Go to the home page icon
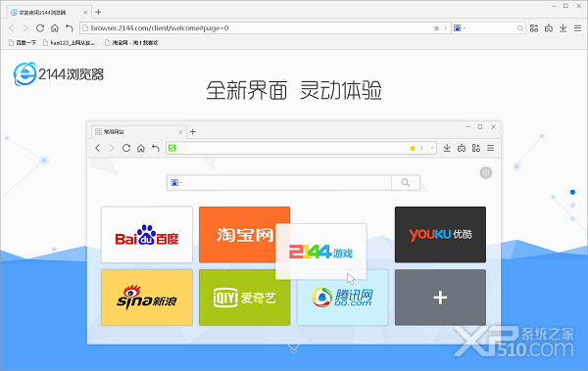 (55, 28)
